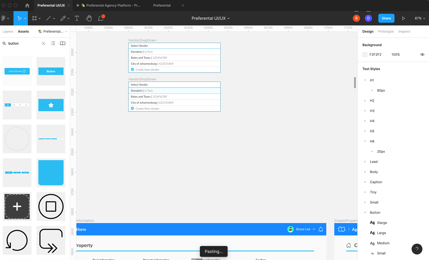Switch to the Inspect tab
This screenshot has width=429, height=260.
tap(404, 31)
